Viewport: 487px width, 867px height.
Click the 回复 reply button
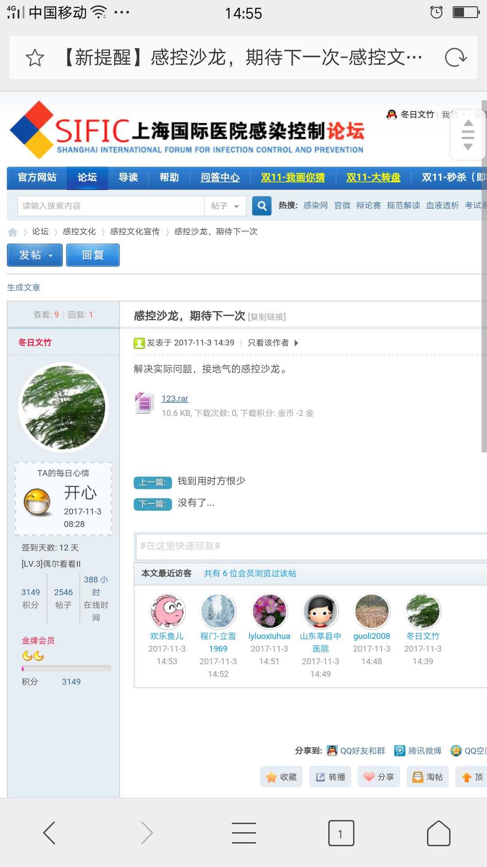pos(93,255)
